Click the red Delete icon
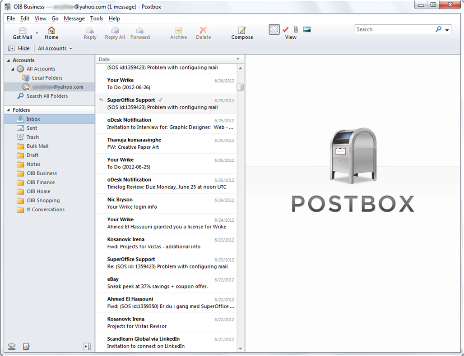This screenshot has height=356, width=464. point(203,30)
